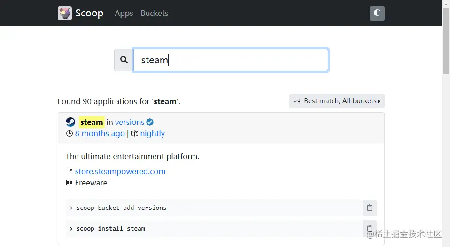Click the magnifier search icon
This screenshot has height=247, width=450.
[x=124, y=60]
